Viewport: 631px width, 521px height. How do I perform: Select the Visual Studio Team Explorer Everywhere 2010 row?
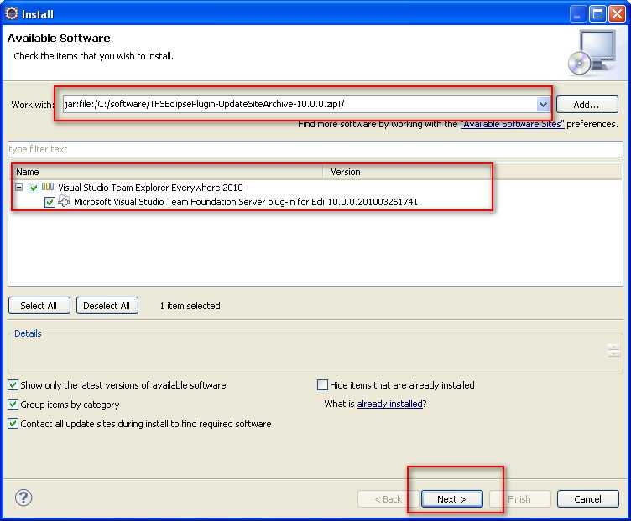click(150, 188)
